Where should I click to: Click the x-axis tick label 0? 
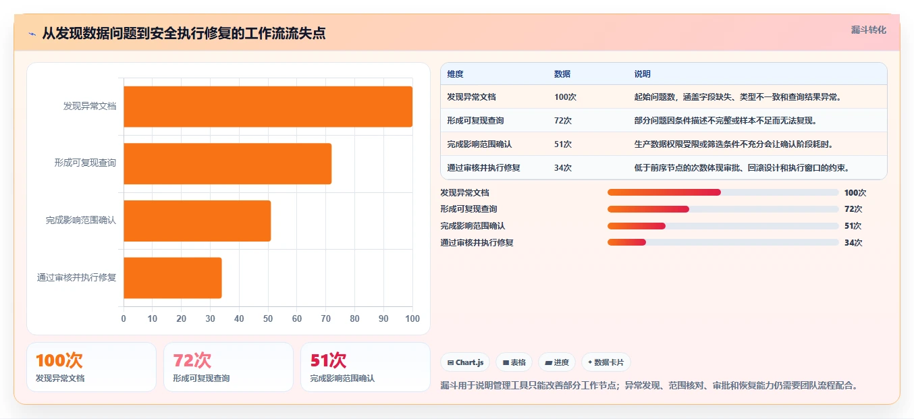coord(124,318)
